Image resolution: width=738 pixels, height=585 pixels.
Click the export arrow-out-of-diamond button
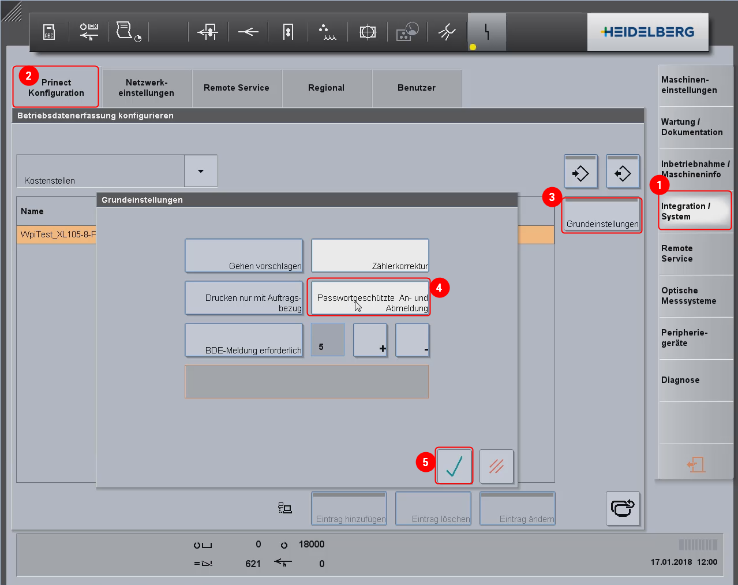pos(623,172)
